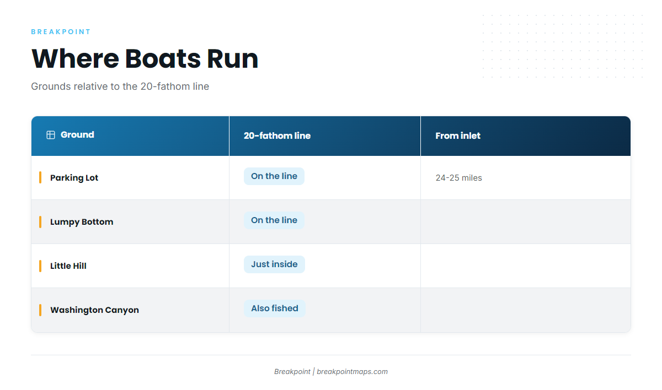Select the Just inside badge
This screenshot has width=662, height=390.
click(274, 264)
